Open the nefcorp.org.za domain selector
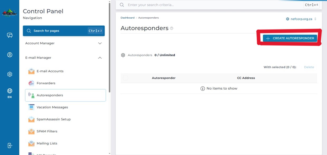This screenshot has height=155, width=327. point(301,19)
